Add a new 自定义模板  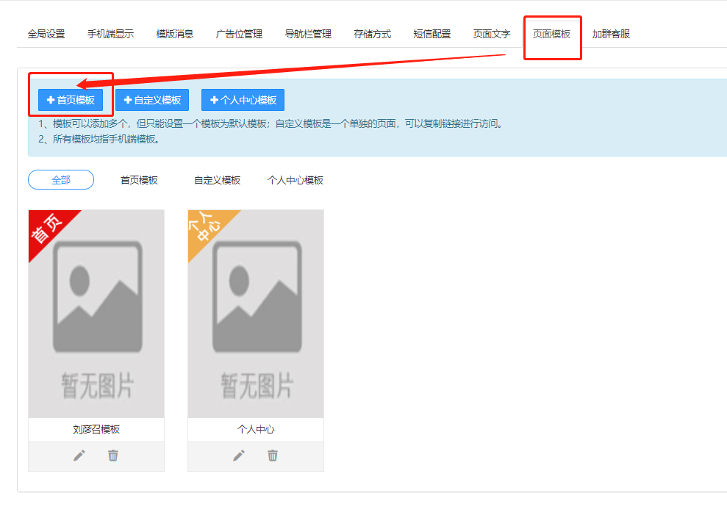152,100
